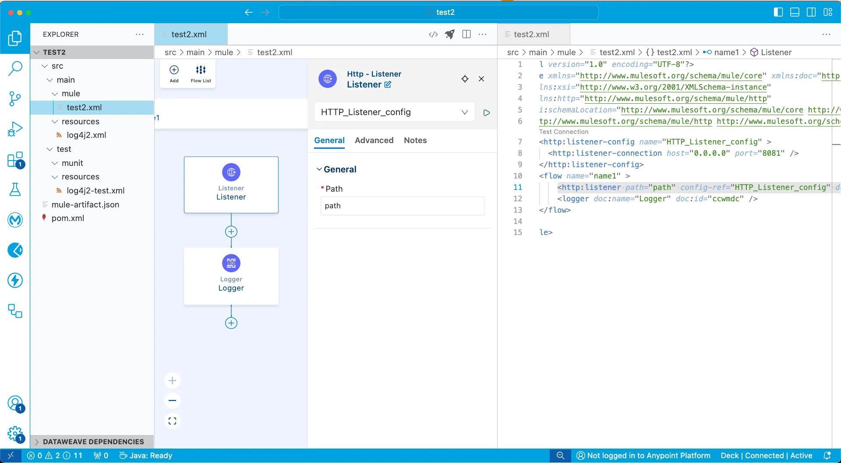Select the Listener node on canvas
Image resolution: width=841 pixels, height=463 pixels.
[x=231, y=185]
